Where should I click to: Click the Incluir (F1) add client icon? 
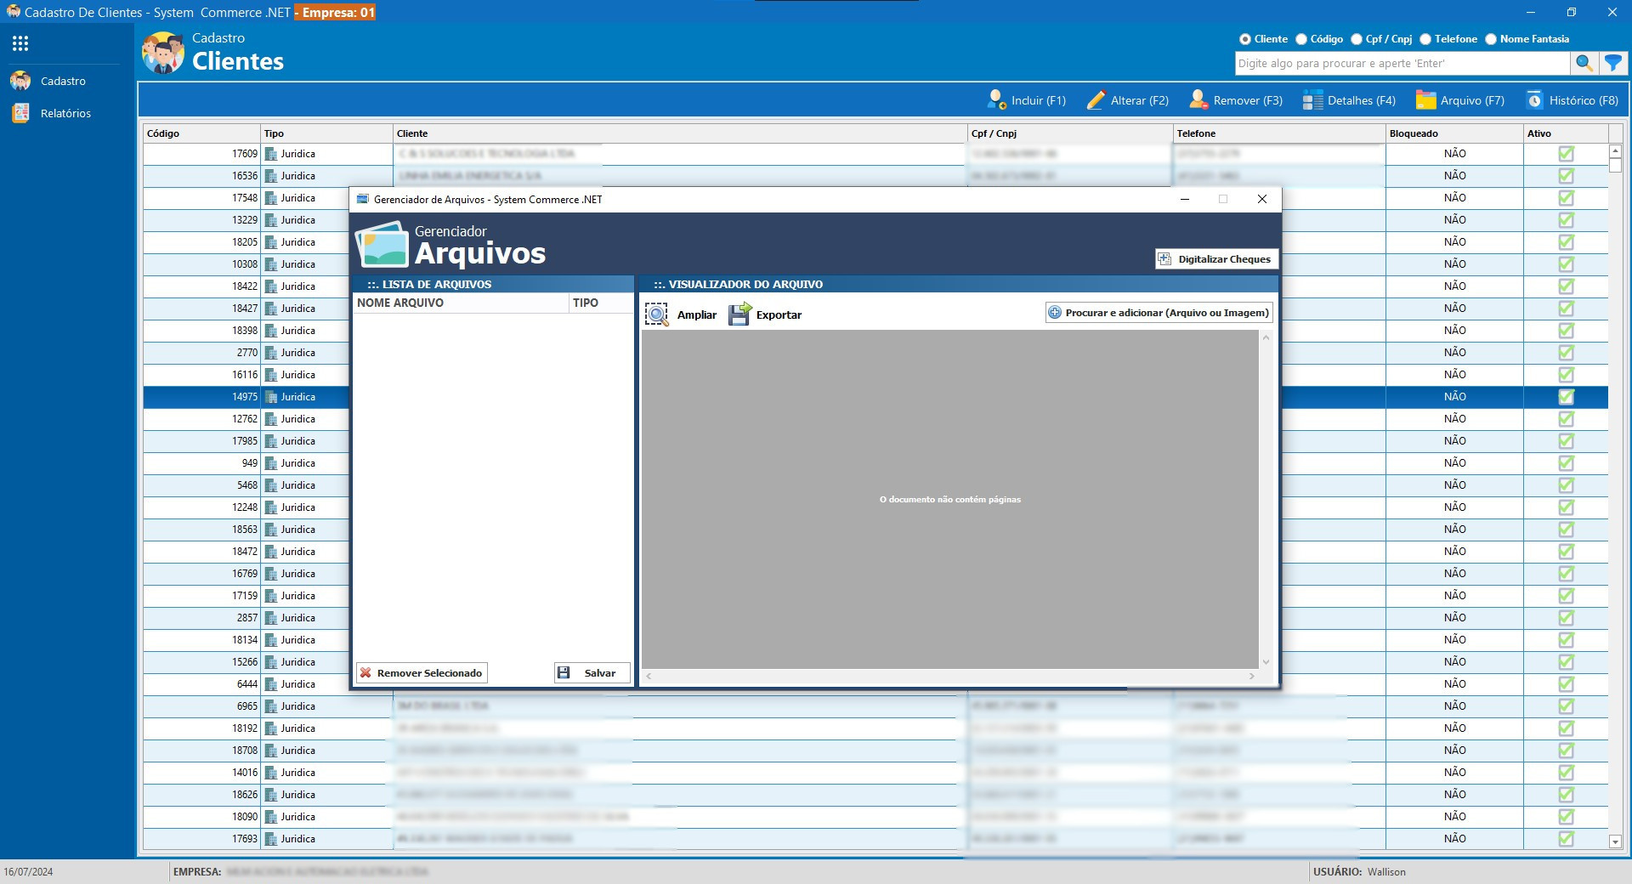[x=996, y=100]
